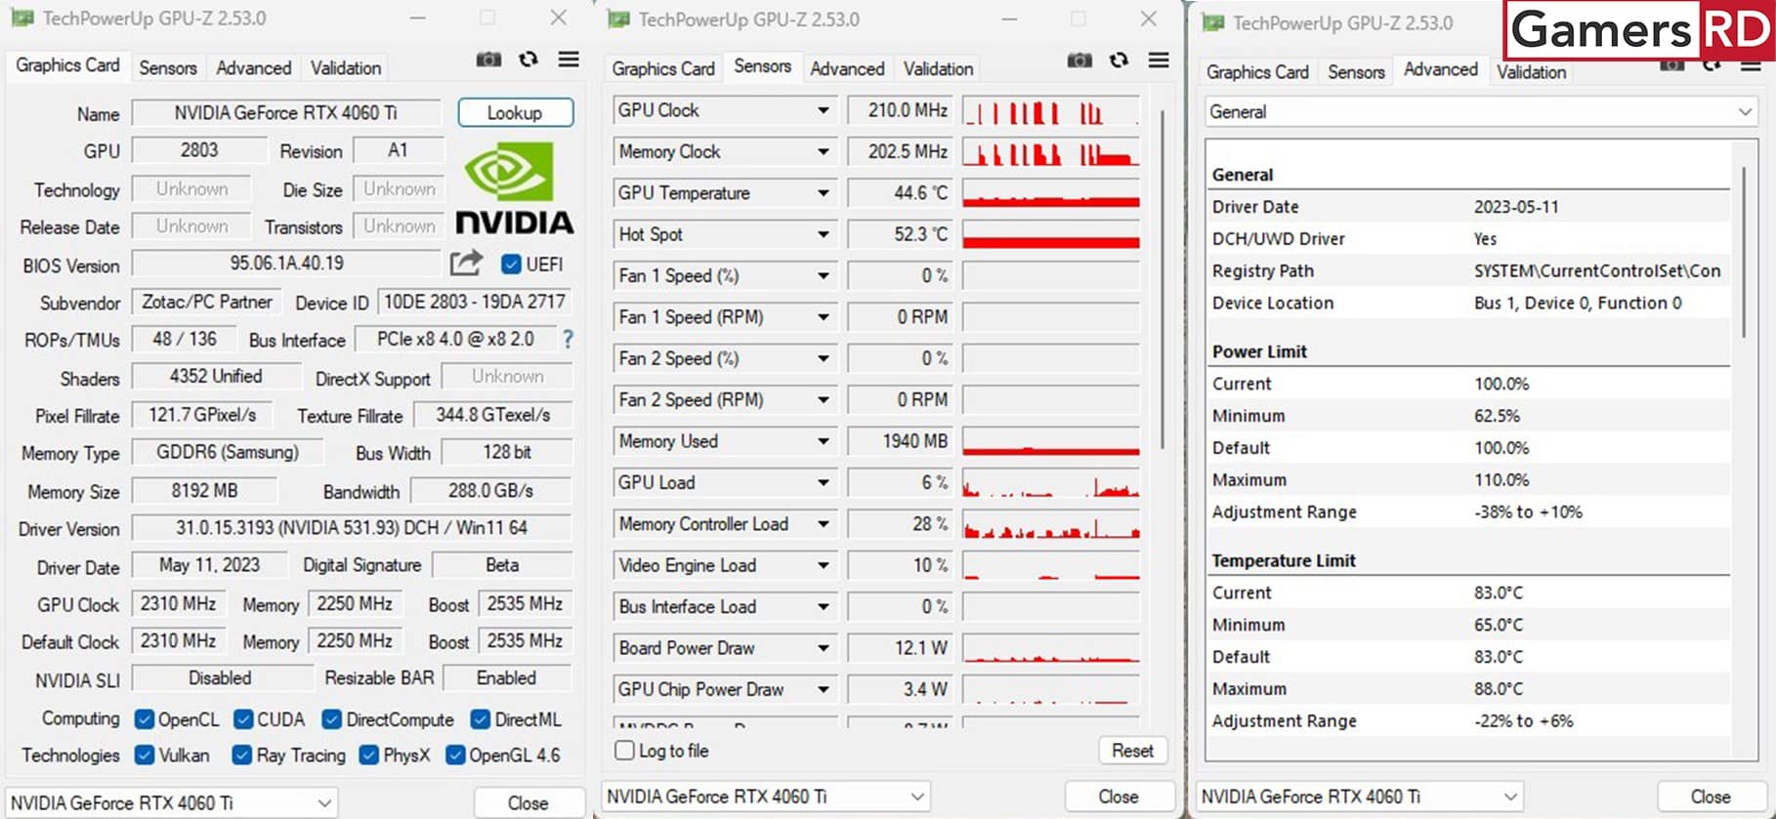Viewport: 1776px width, 819px height.
Task: Switch to Graphics Card tab in Sensors window
Action: coord(663,68)
